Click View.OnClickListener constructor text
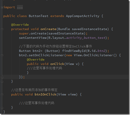Viewport: 130px width, 115px height. click(95, 55)
